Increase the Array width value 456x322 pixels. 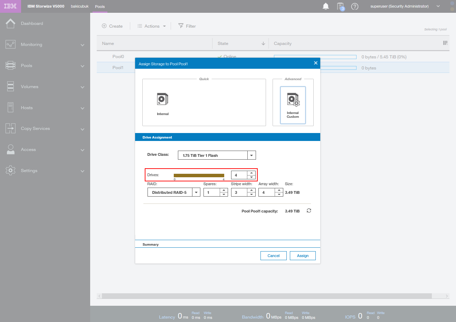point(279,190)
